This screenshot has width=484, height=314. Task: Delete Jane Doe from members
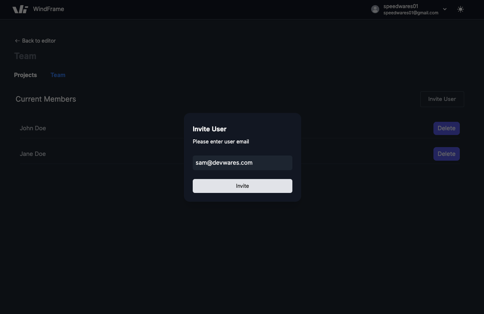point(446,154)
